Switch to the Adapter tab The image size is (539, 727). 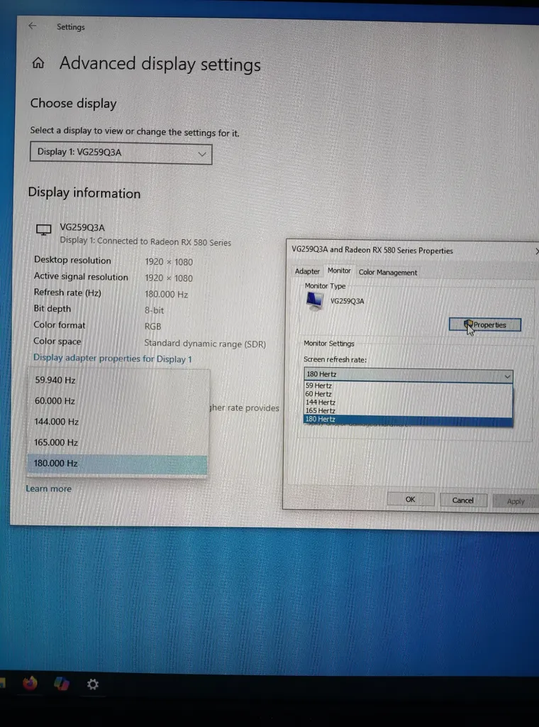pyautogui.click(x=307, y=271)
